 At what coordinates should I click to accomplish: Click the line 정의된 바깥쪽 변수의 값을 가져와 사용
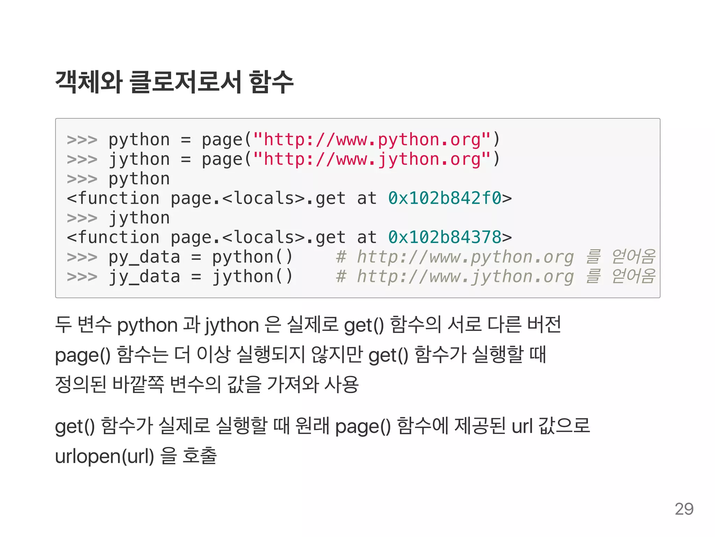pyautogui.click(x=207, y=384)
